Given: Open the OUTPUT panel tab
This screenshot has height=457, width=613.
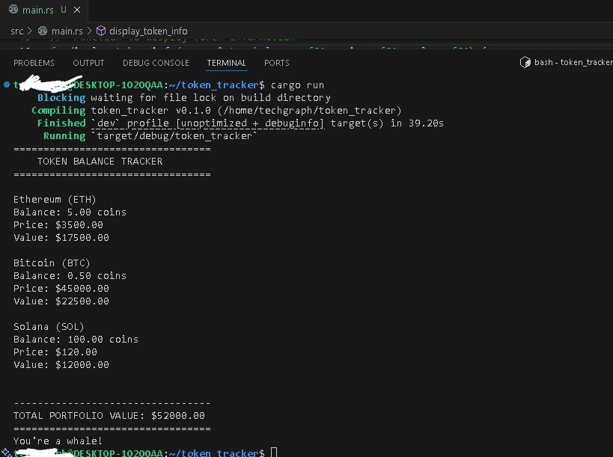Looking at the screenshot, I should coord(88,63).
